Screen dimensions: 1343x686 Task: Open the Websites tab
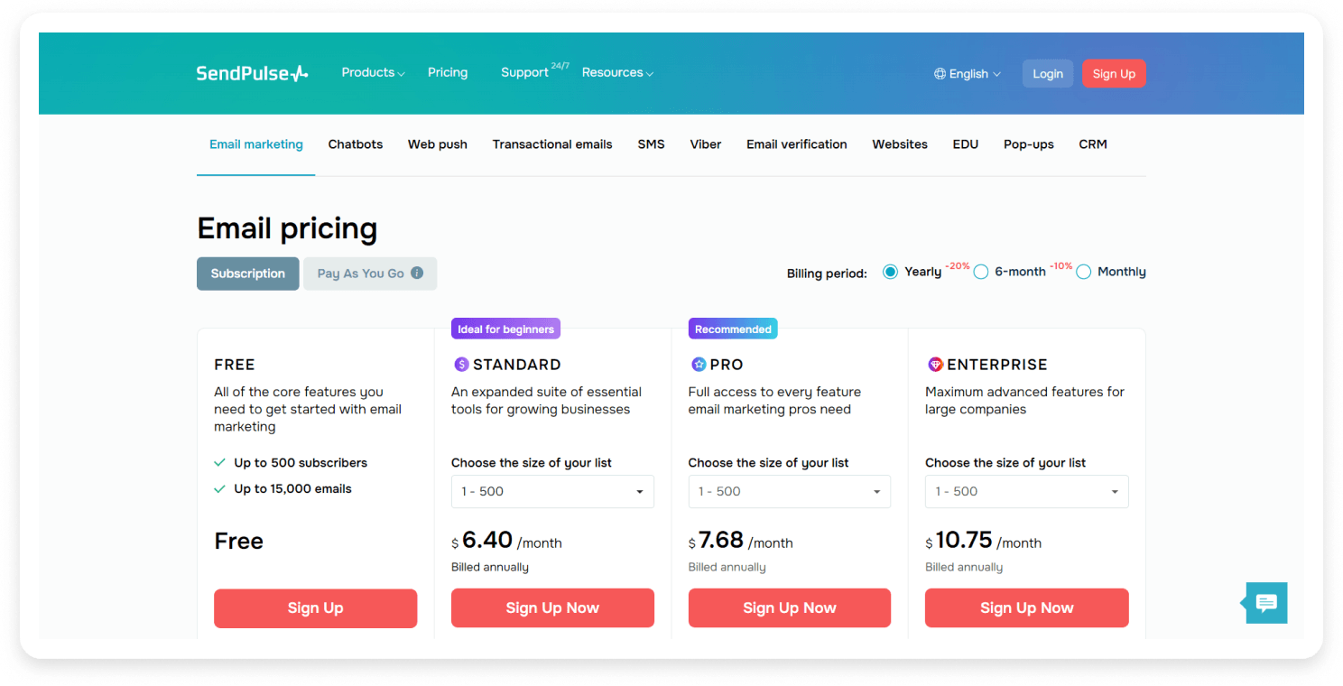click(x=900, y=144)
